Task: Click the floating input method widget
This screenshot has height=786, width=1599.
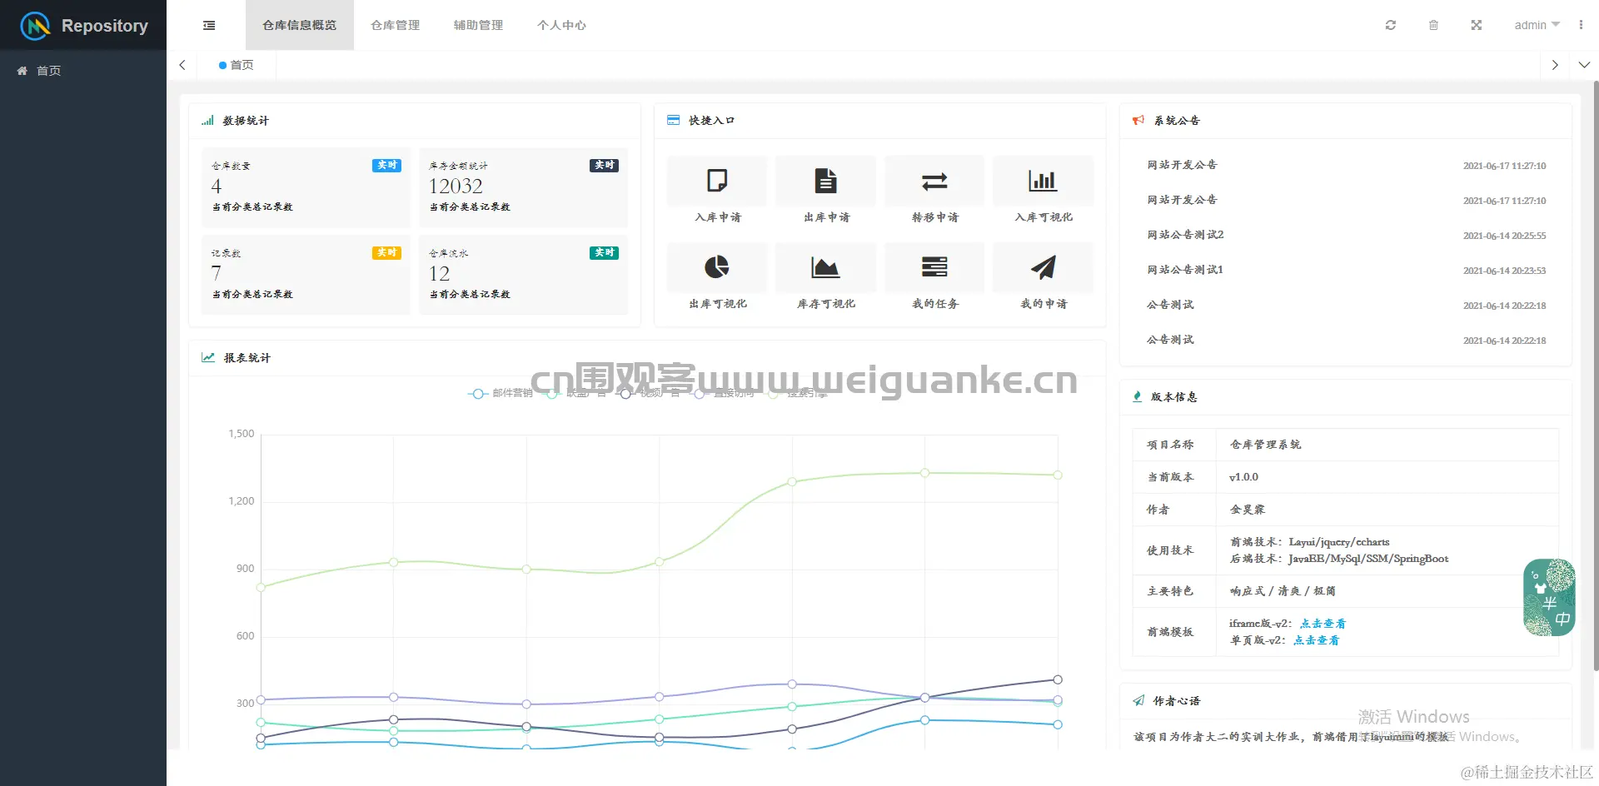Action: coord(1549,598)
